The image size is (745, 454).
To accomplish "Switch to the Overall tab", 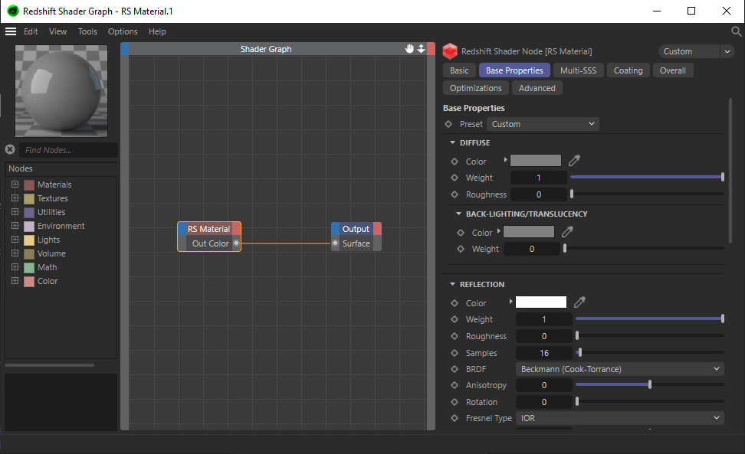I will [673, 70].
